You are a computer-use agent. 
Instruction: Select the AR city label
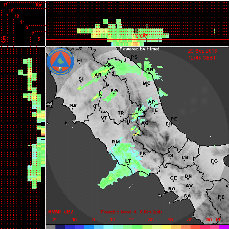(x=98, y=75)
